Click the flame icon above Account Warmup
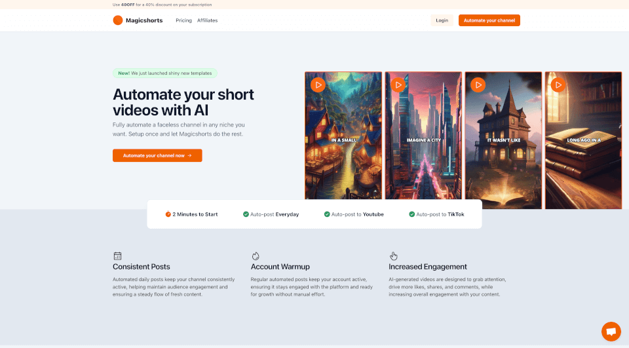 [x=256, y=256]
